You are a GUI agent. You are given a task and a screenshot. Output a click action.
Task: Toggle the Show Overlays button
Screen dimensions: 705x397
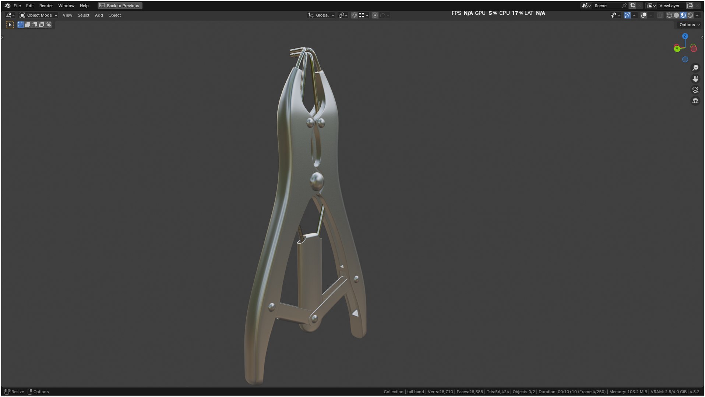point(644,15)
